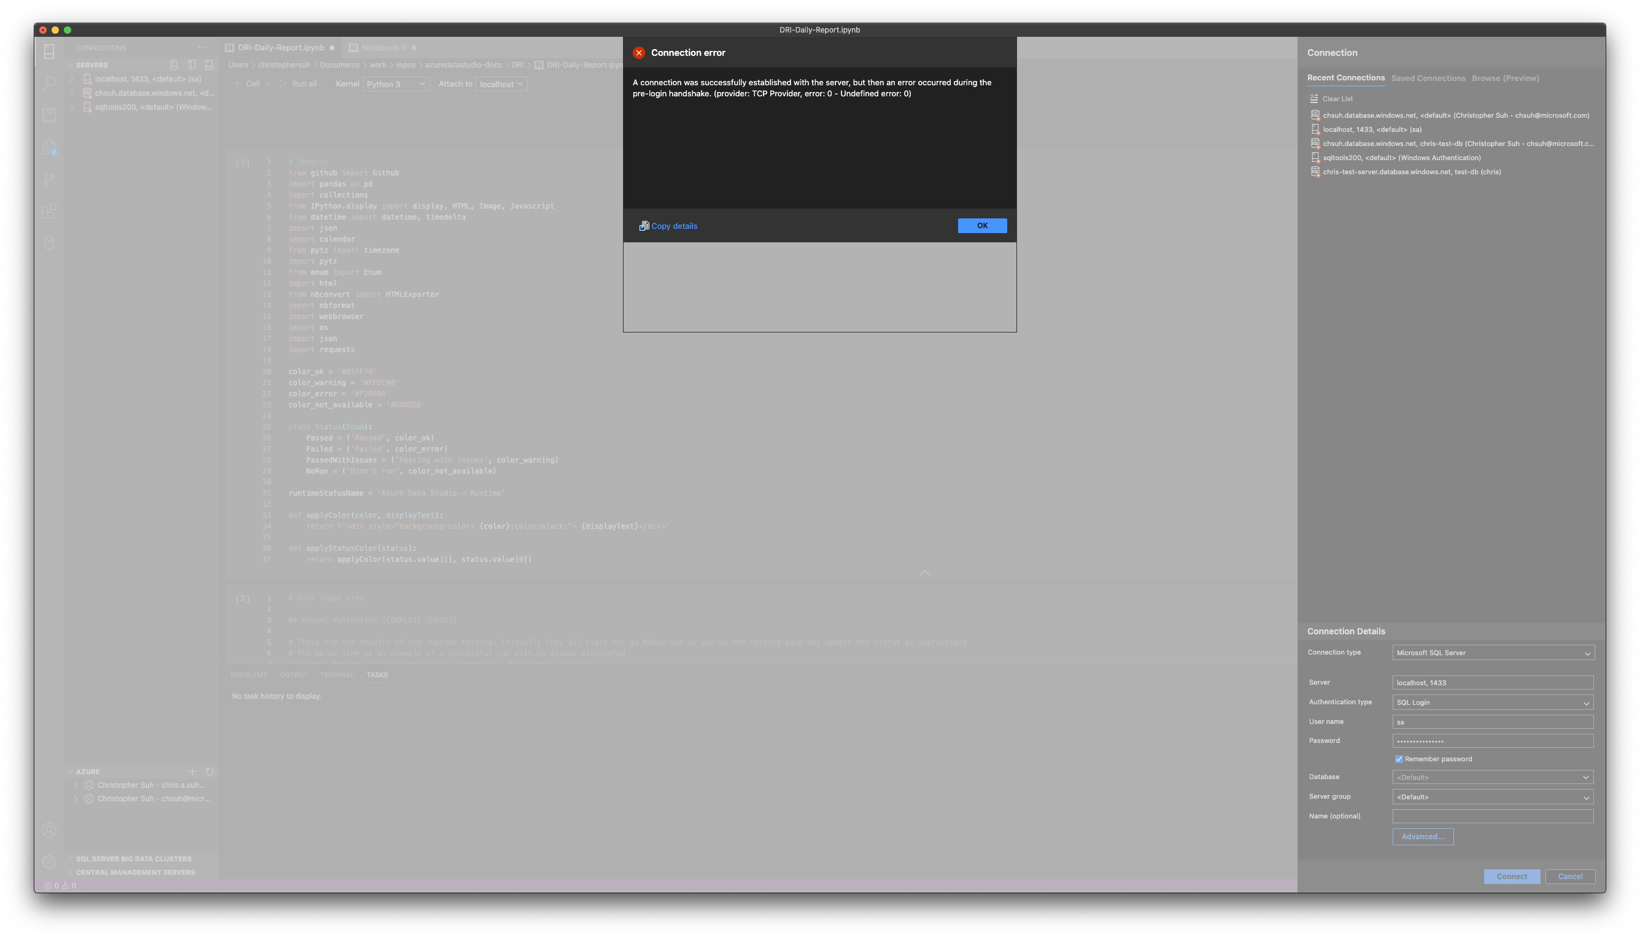Open the Connections view in the activity bar

[50, 51]
